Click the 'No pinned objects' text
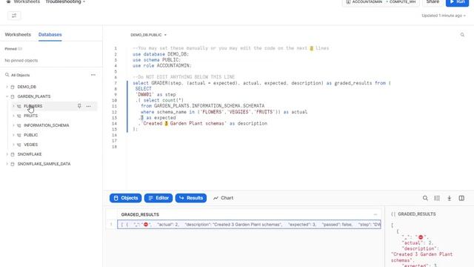 click(21, 61)
